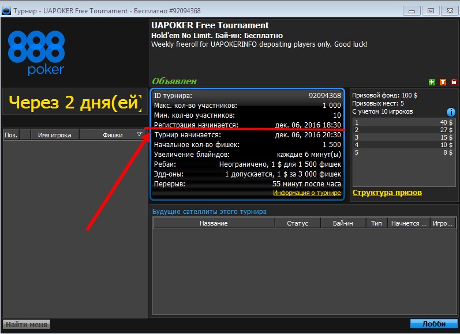Image resolution: width=460 pixels, height=334 pixels.
Task: Click the Эдд-оны row
Action: pyautogui.click(x=247, y=174)
